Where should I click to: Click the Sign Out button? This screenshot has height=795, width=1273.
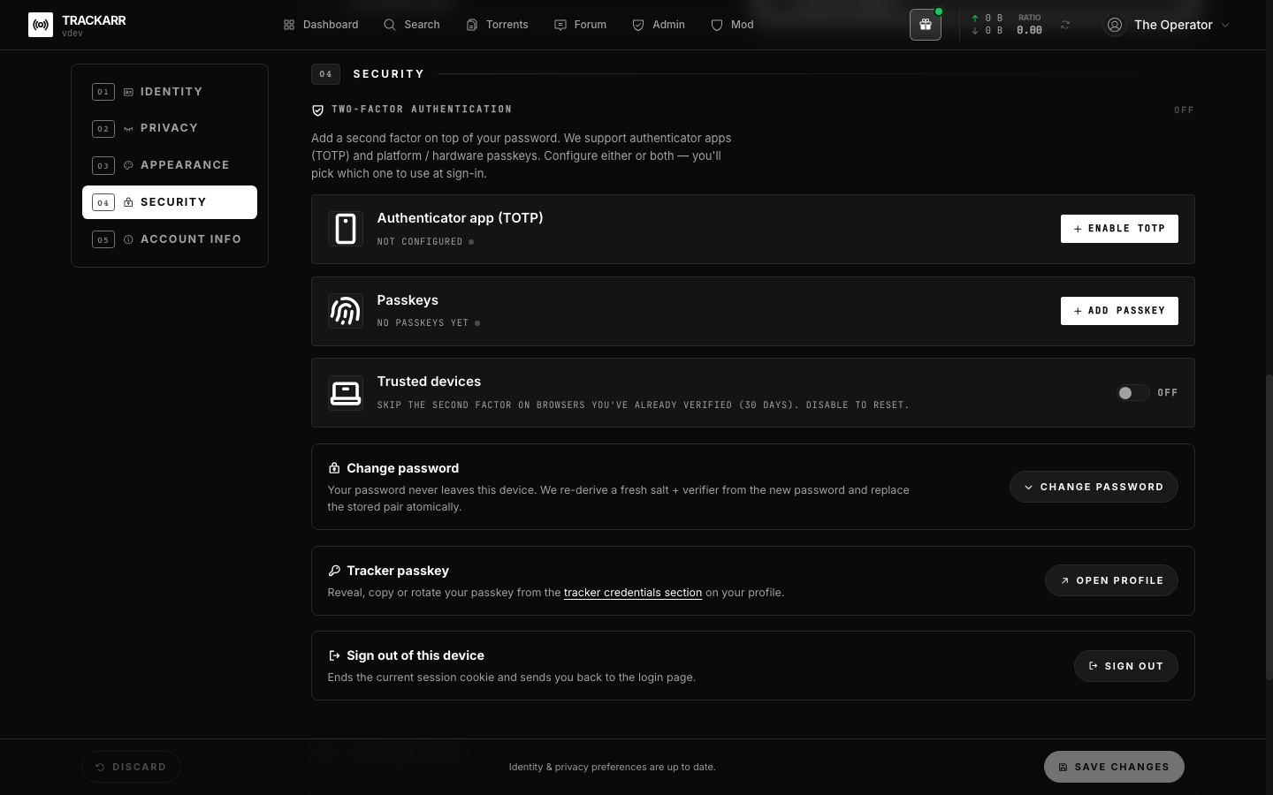[x=1126, y=666]
